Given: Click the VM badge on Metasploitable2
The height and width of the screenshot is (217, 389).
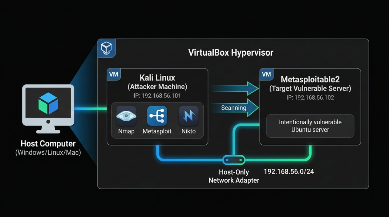Looking at the screenshot, I should (x=266, y=74).
